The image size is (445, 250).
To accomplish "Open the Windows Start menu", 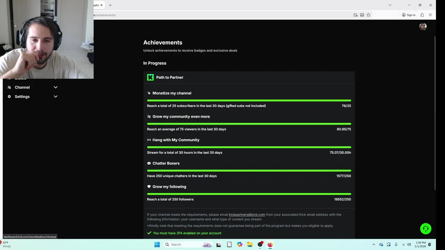I will [x=157, y=244].
